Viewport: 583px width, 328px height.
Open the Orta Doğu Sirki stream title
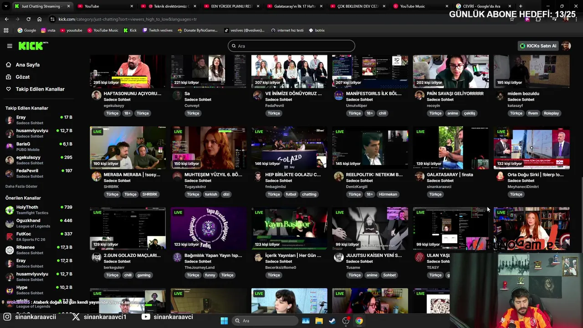tap(536, 174)
